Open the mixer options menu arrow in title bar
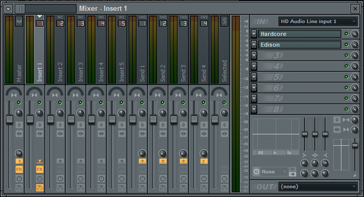364x197 pixels. (8, 9)
